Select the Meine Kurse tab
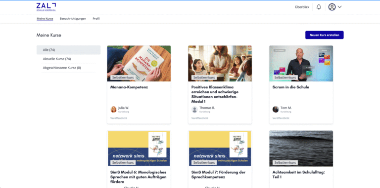 (x=45, y=19)
